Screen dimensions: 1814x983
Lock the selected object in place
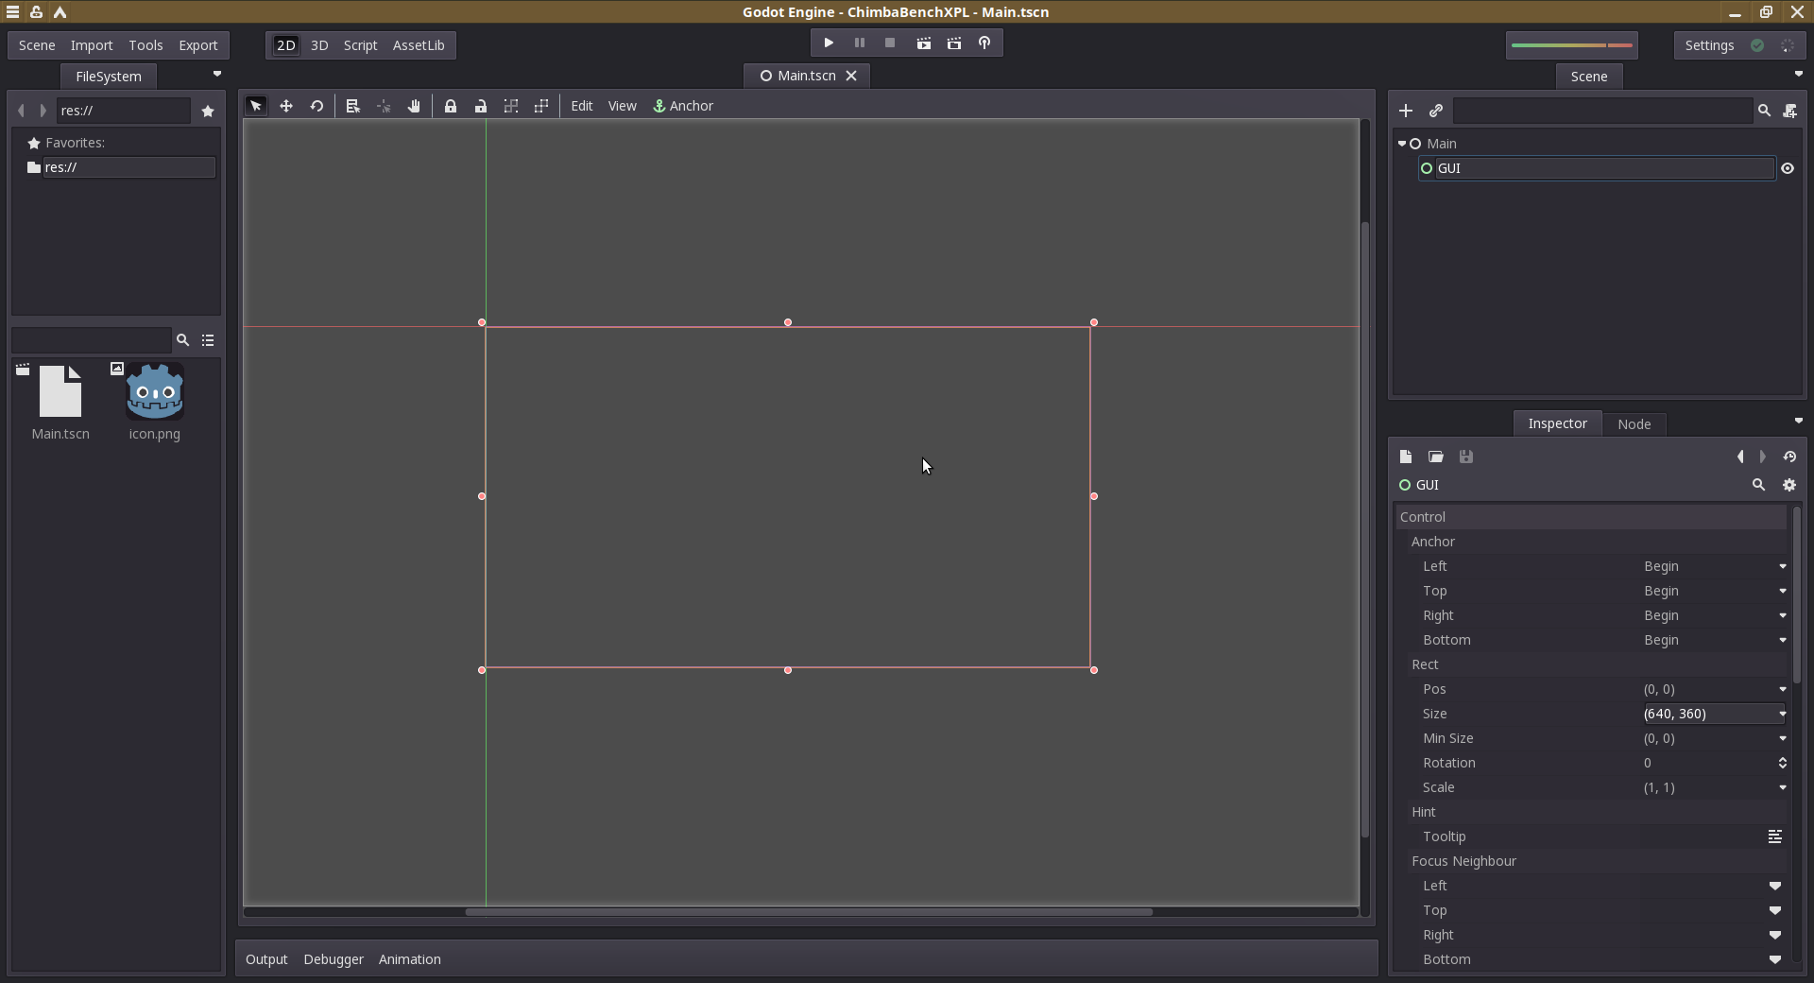click(x=451, y=106)
